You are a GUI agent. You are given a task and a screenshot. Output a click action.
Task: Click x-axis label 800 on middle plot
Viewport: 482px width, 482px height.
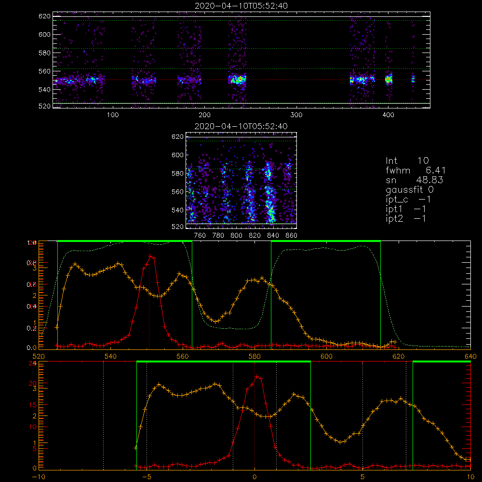tap(236, 236)
